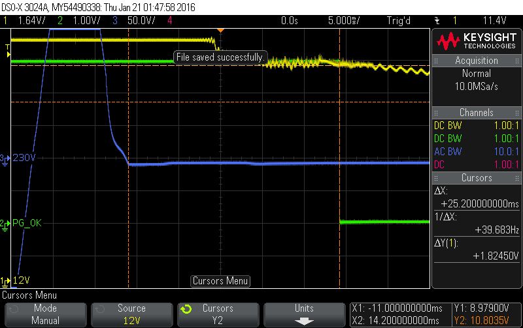Viewport: 523px width, 328px height.
Task: Choose the Cursors Y2 softkey
Action: (x=218, y=314)
